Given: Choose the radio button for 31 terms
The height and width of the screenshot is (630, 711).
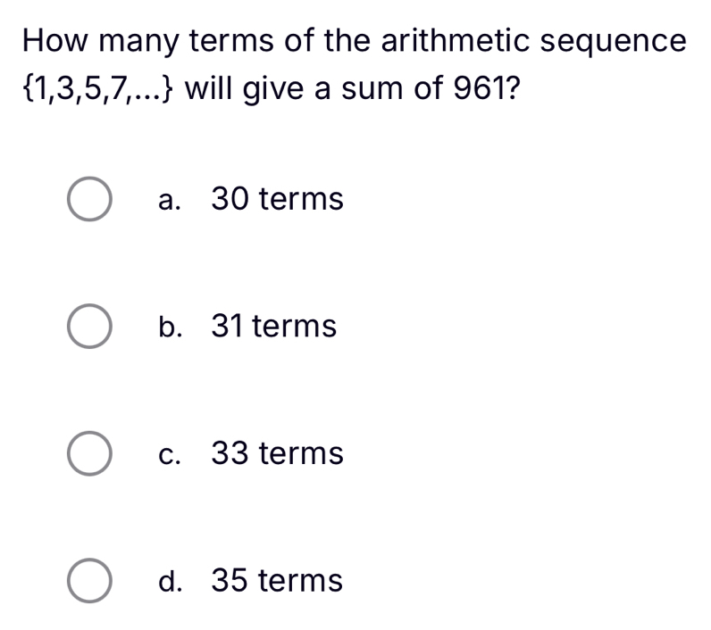Looking at the screenshot, I should [x=89, y=327].
